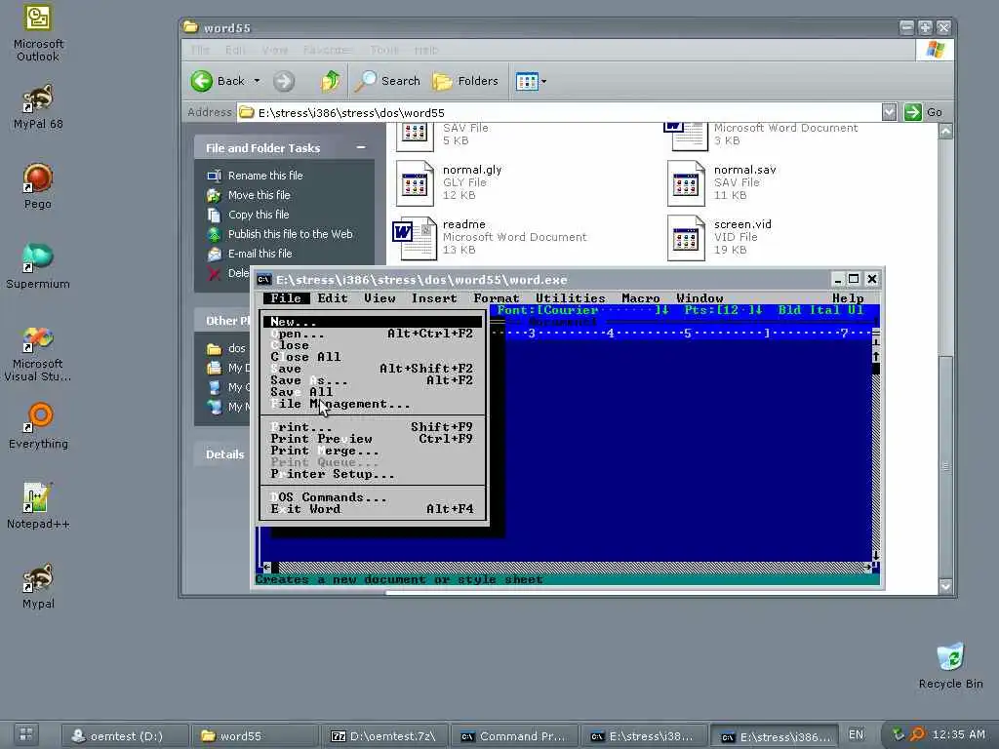Choose DOS Commands... menu entry
The width and height of the screenshot is (999, 749).
pyautogui.click(x=373, y=497)
